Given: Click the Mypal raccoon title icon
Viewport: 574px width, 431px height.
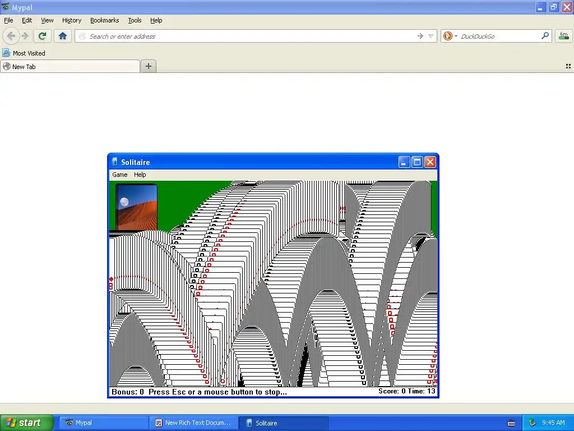Looking at the screenshot, I should (x=6, y=7).
